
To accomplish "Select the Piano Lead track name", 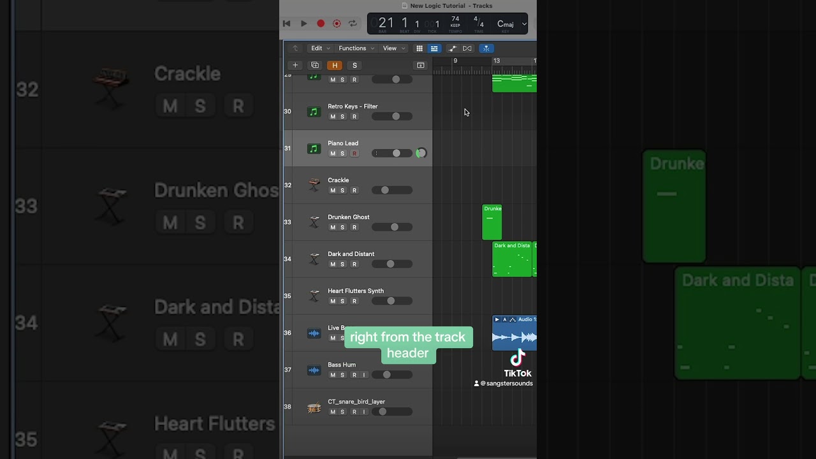I will [343, 143].
